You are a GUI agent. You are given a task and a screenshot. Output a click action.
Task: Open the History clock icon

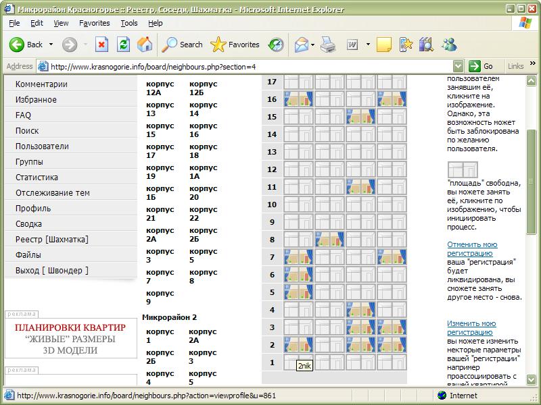(276, 45)
